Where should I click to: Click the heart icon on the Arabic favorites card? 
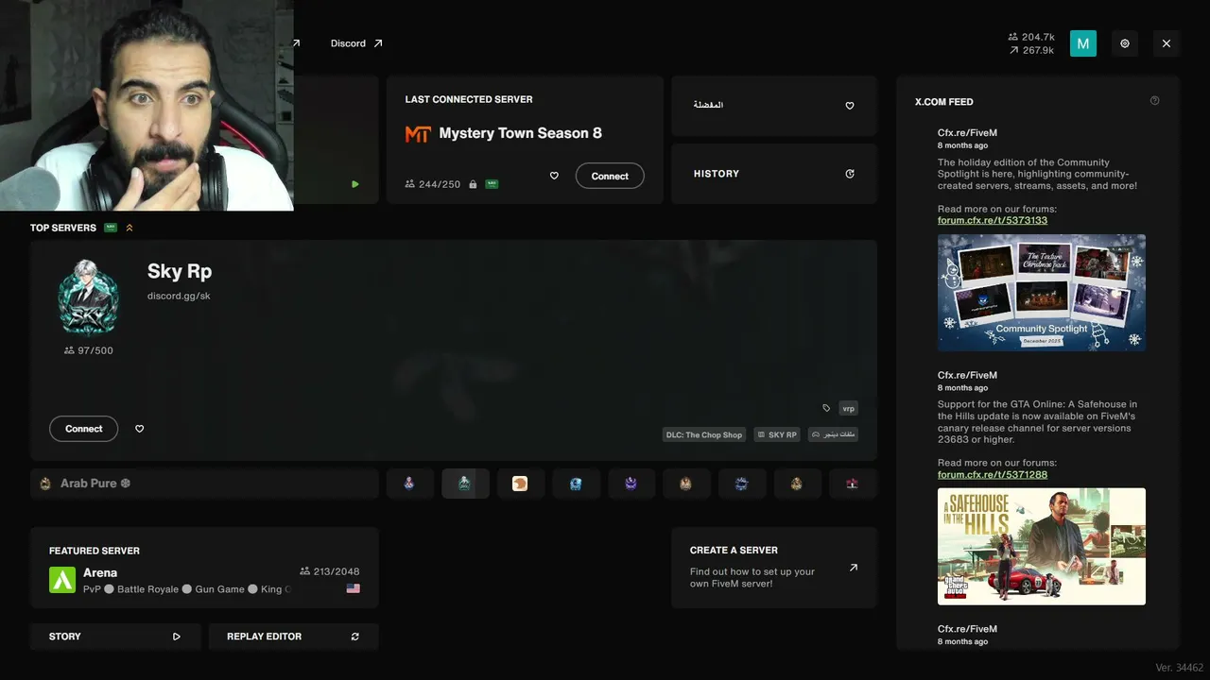click(850, 106)
